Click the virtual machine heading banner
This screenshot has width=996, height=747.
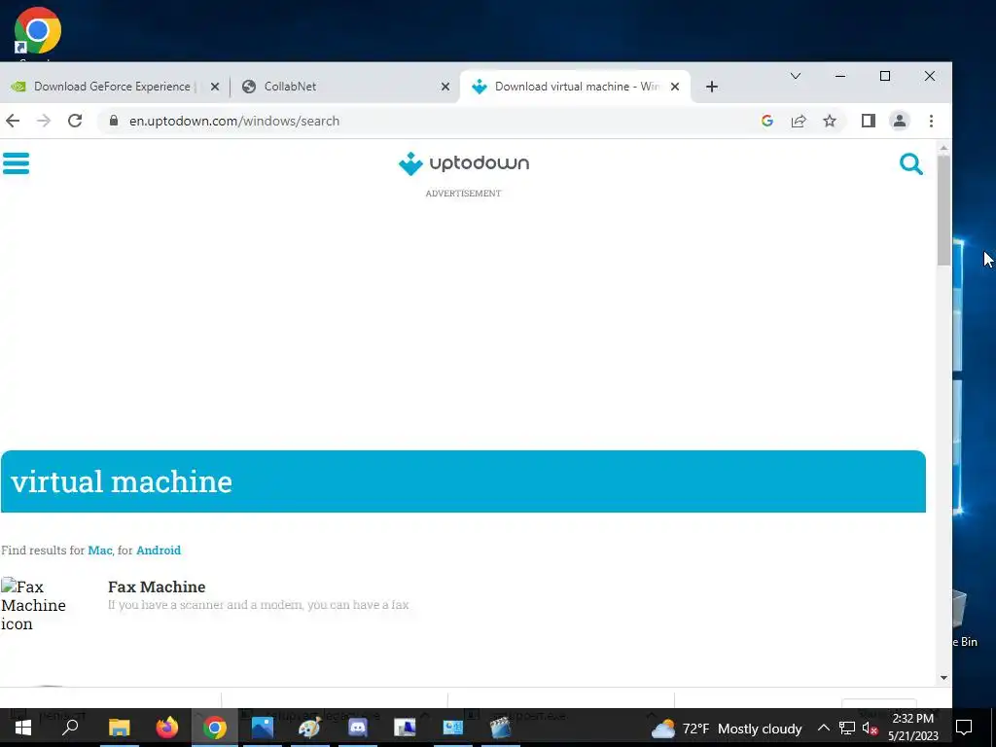click(x=463, y=481)
